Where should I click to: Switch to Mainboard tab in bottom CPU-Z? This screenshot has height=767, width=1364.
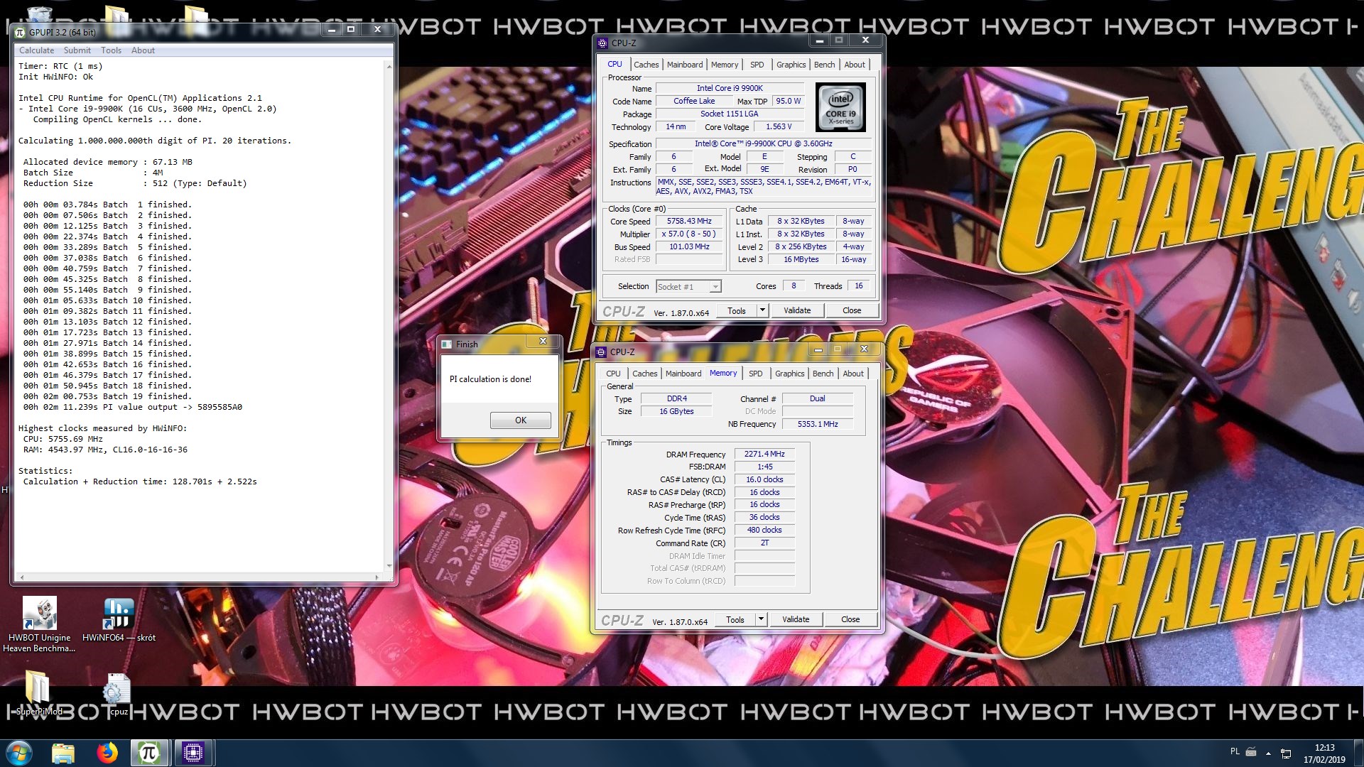coord(683,374)
